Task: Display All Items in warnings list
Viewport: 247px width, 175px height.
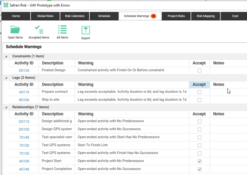Action: 62,30
